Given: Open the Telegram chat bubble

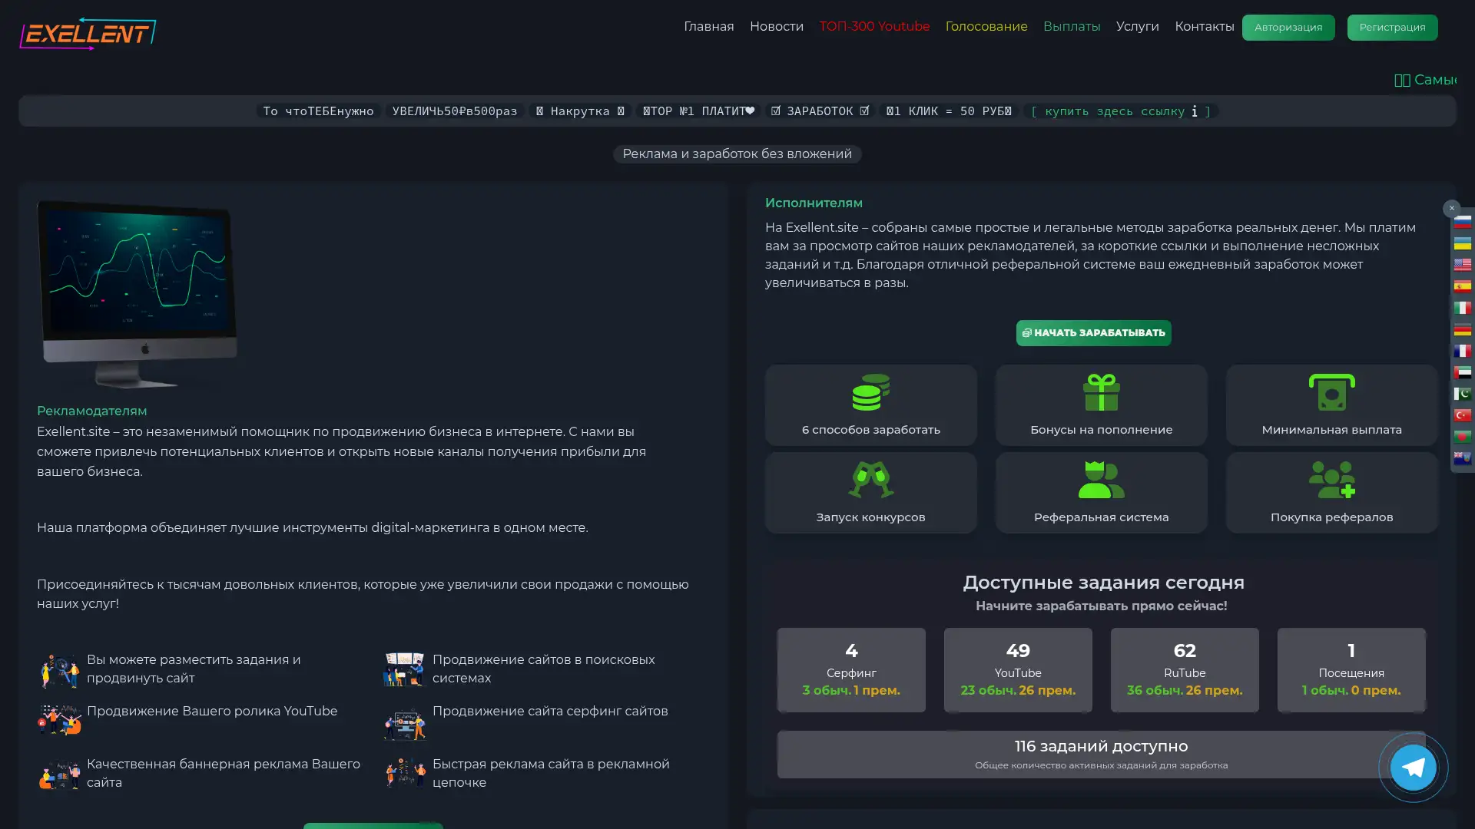Looking at the screenshot, I should pyautogui.click(x=1413, y=768).
